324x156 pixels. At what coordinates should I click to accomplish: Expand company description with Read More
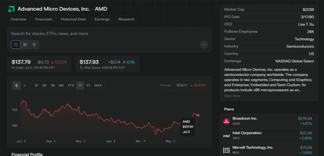pos(232,96)
